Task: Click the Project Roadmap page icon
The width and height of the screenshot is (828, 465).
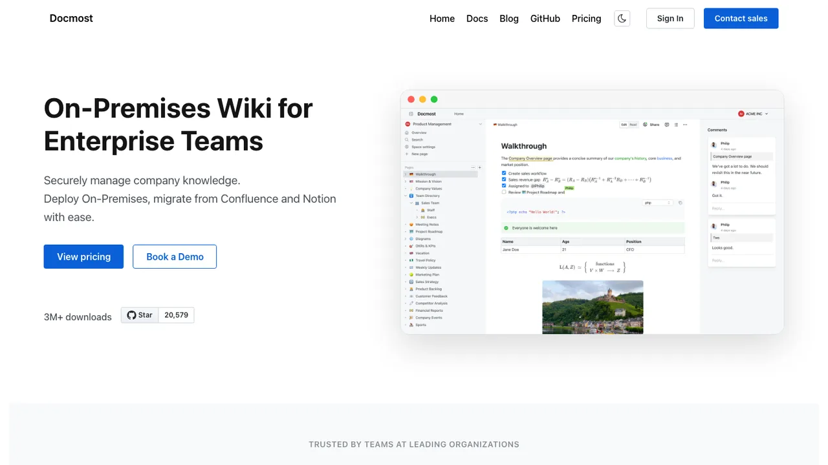Action: (x=411, y=231)
